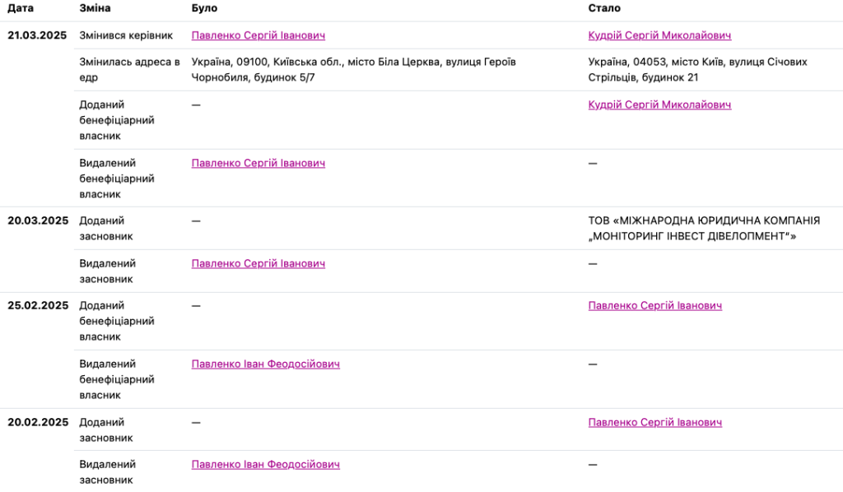This screenshot has width=843, height=492.
Task: Open Павленко Іван Феодосійович in Видалений засновник 20.02.2025
Action: coord(266,465)
